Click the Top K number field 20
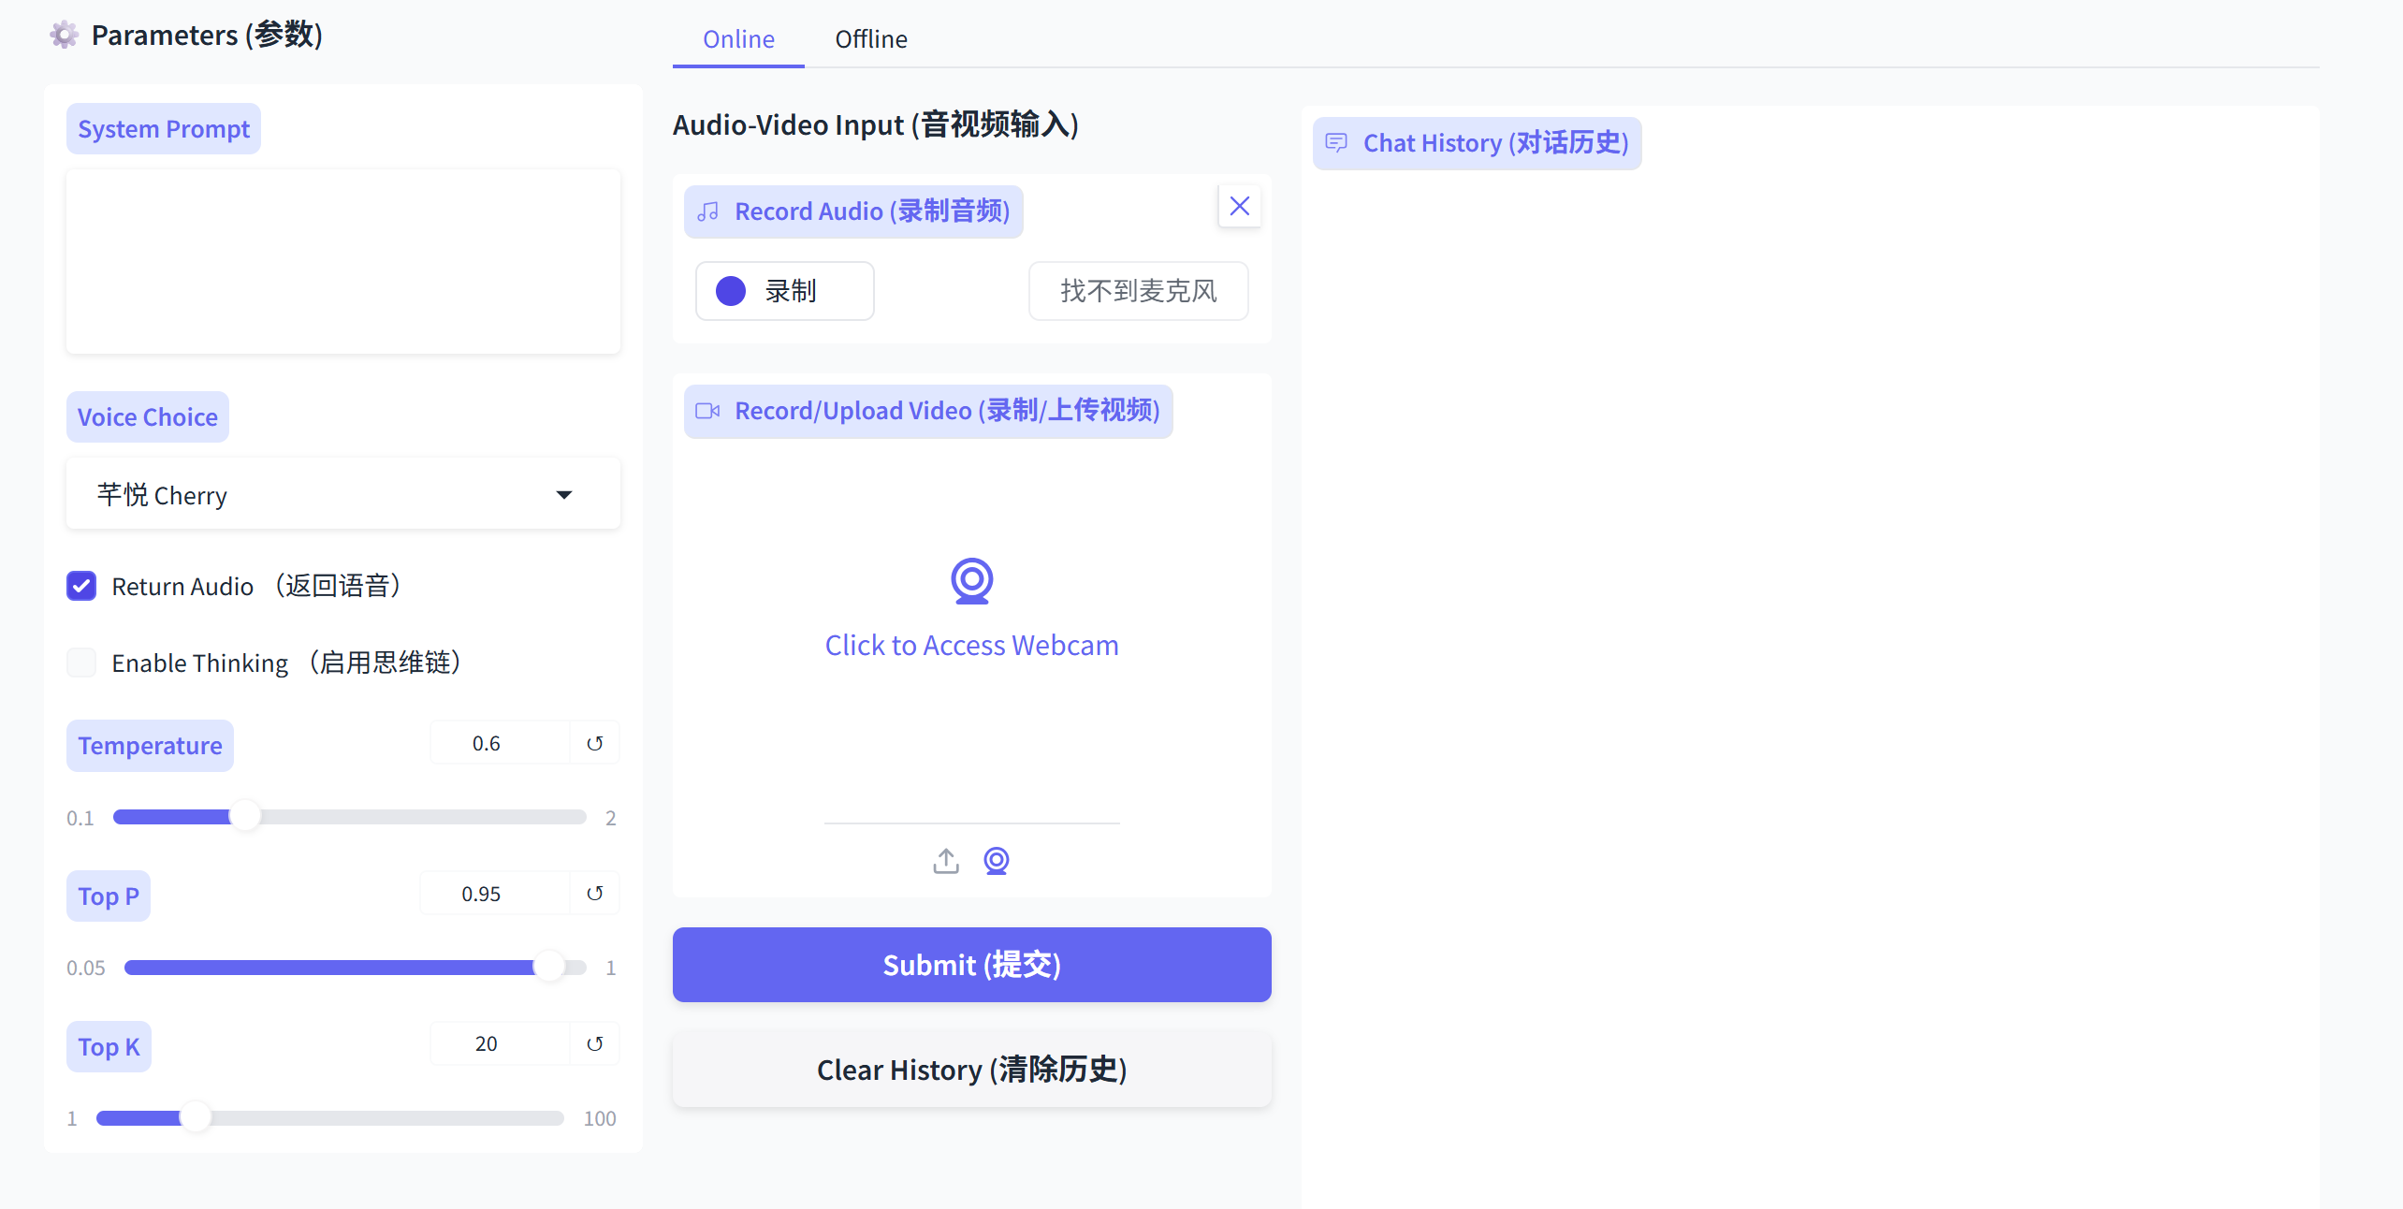2403x1209 pixels. [500, 1044]
